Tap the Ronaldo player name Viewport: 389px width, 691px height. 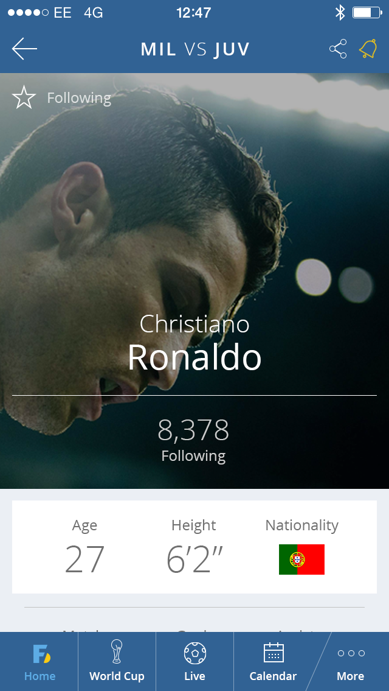[194, 357]
